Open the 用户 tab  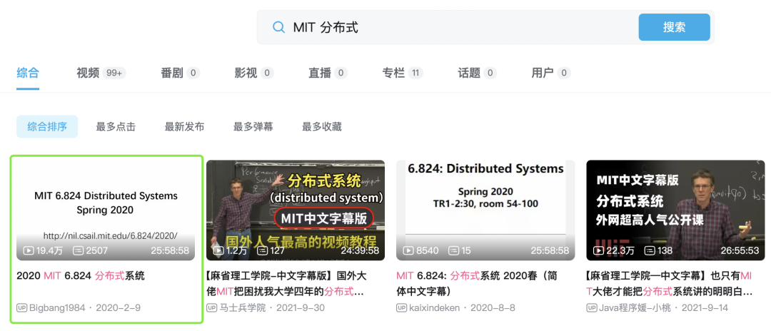550,73
